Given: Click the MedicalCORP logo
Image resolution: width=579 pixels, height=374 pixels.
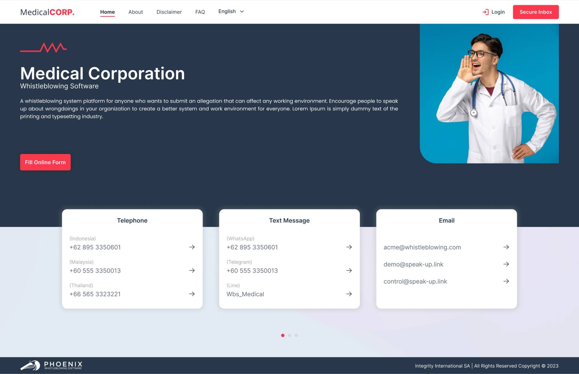Looking at the screenshot, I should pos(47,12).
